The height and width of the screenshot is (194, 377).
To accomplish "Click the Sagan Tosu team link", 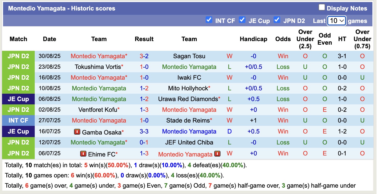I will pyautogui.click(x=189, y=56).
